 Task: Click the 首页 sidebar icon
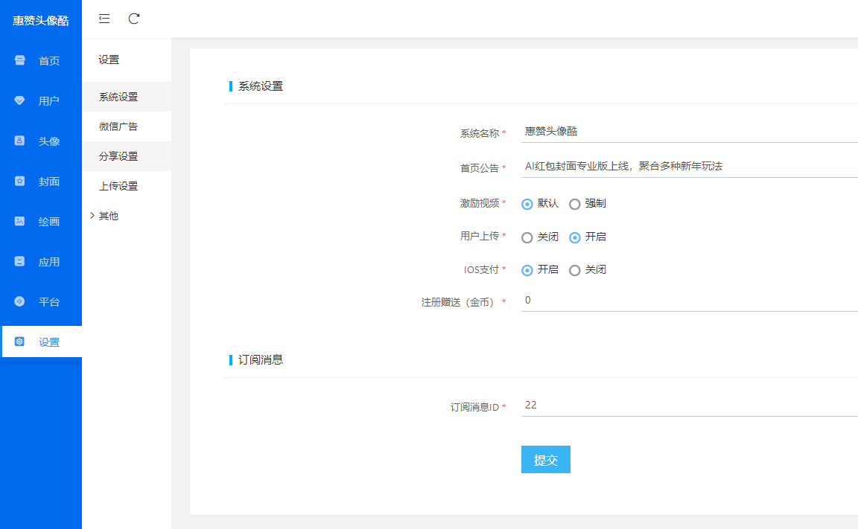[19, 60]
